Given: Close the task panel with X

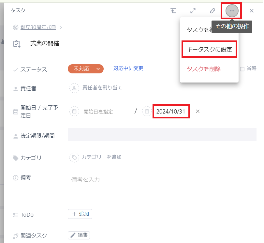Looking at the screenshot, I should pyautogui.click(x=251, y=11).
